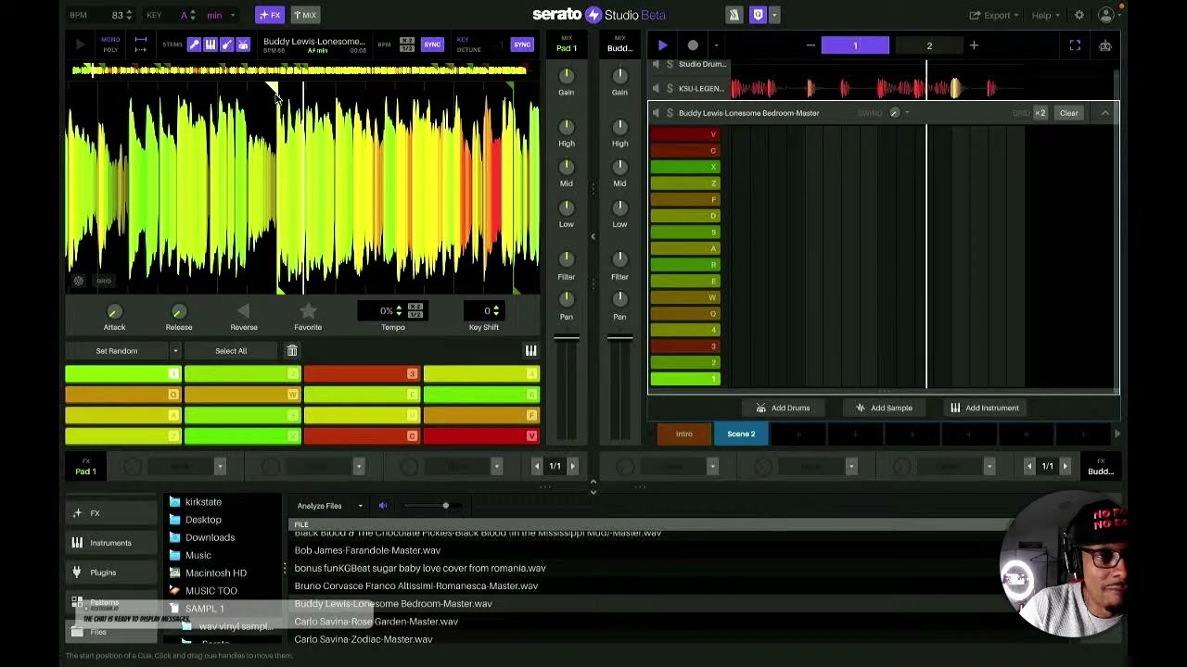Select scene tab 2

(x=928, y=45)
